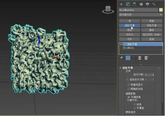Apply the 晶格 modifier button
165x116 pixels.
click(152, 30)
